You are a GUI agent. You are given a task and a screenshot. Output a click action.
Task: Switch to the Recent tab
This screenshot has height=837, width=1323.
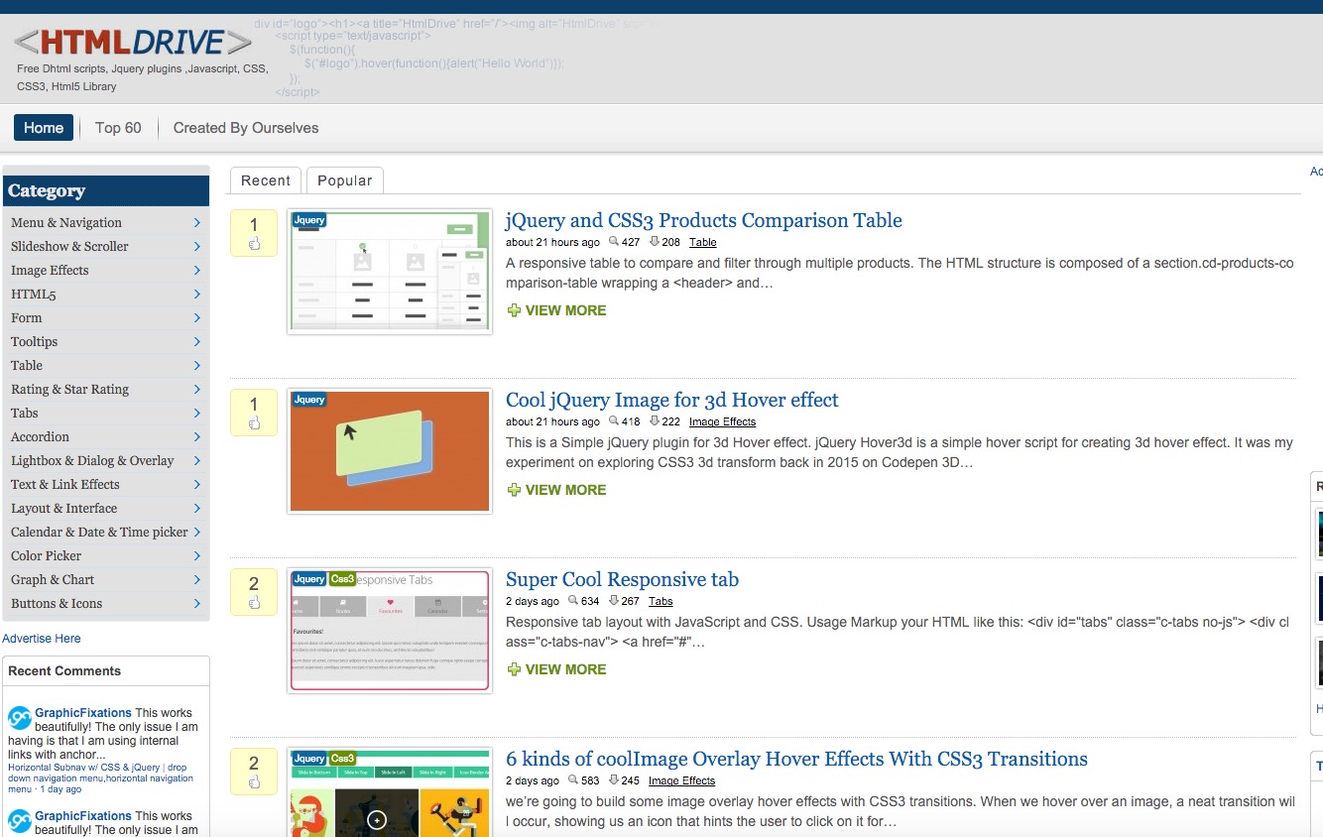click(x=266, y=180)
